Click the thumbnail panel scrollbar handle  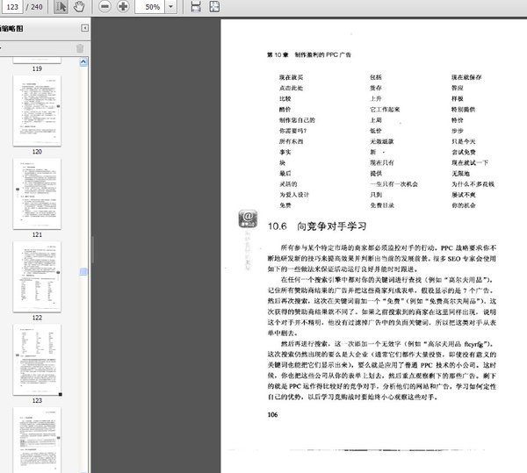tap(83, 271)
